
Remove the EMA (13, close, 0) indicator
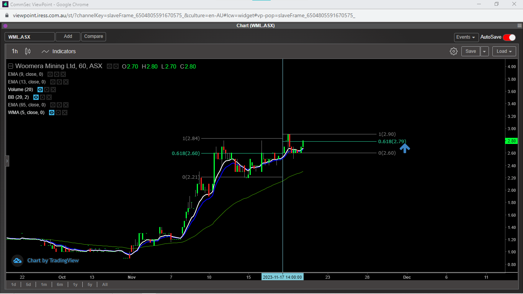click(x=66, y=82)
